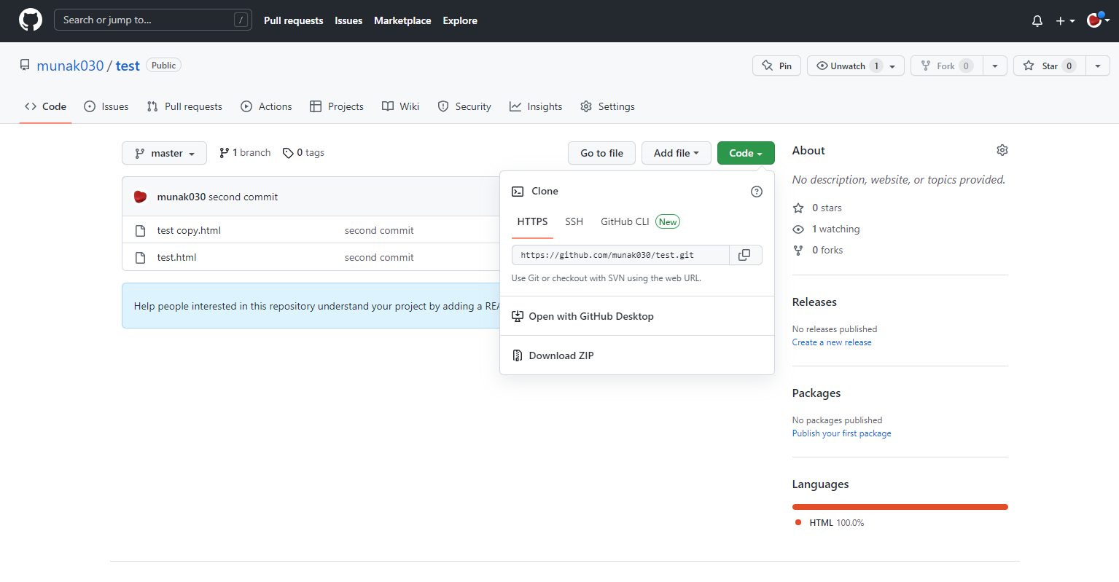The image size is (1119, 582).
Task: Open the Releases heading link
Action: point(814,302)
